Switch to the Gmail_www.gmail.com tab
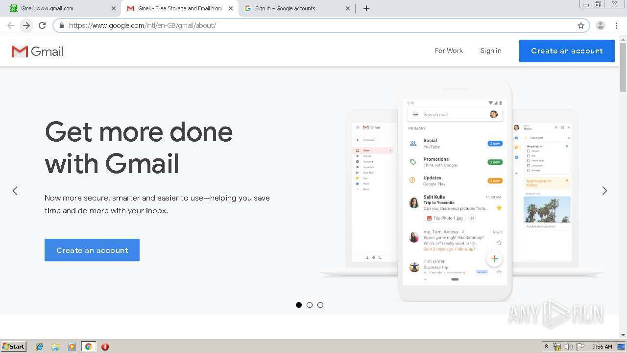The width and height of the screenshot is (627, 353). 62,8
